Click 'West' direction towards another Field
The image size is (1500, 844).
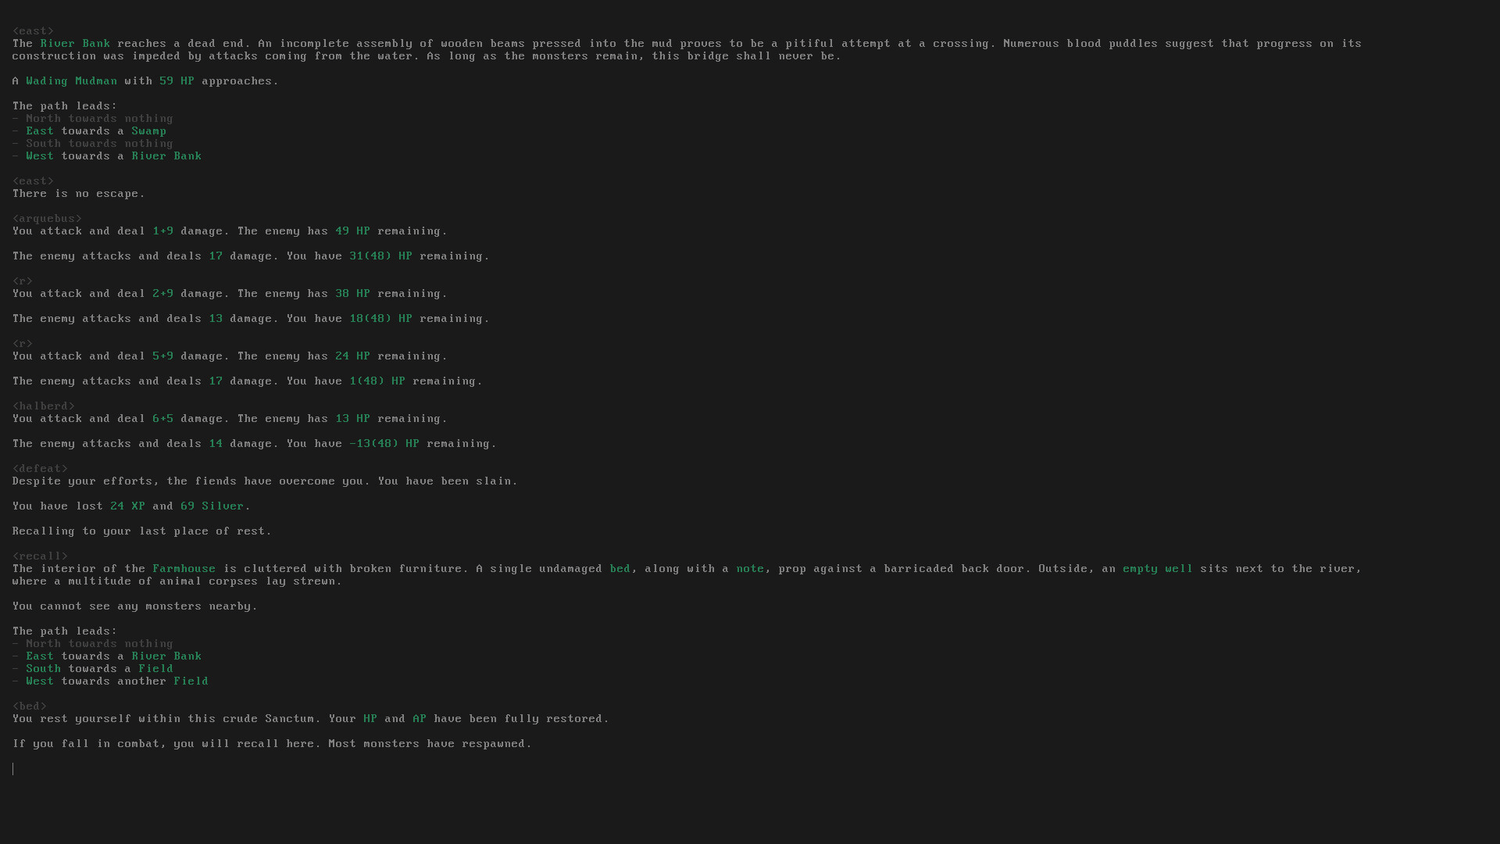40,681
